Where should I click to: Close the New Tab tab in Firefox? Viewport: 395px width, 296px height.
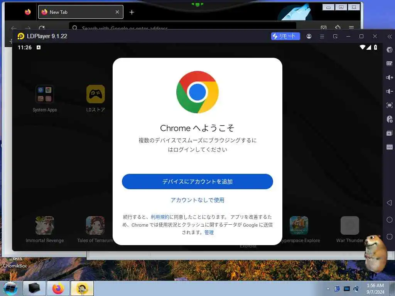tap(117, 12)
